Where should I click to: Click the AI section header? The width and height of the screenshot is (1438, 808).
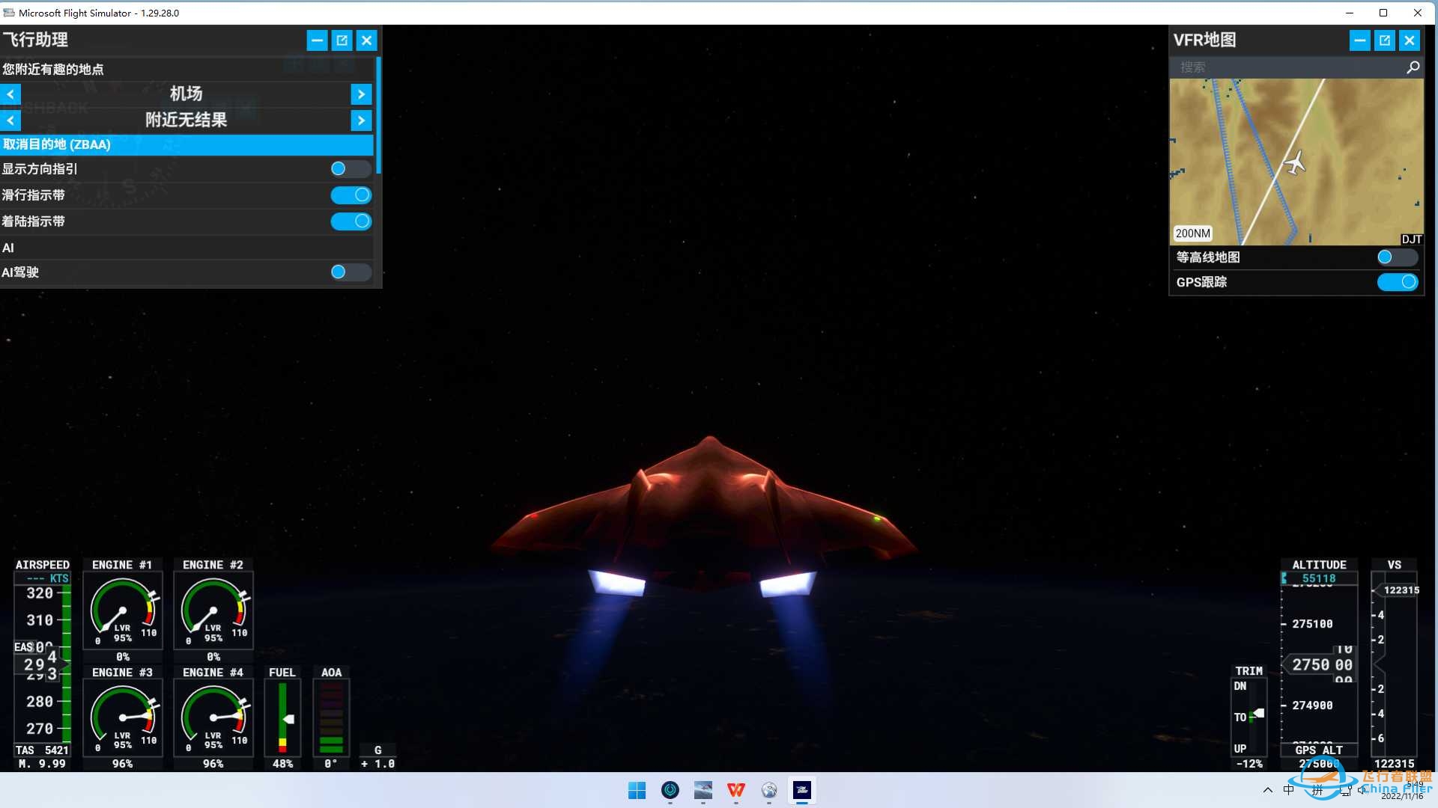click(8, 248)
